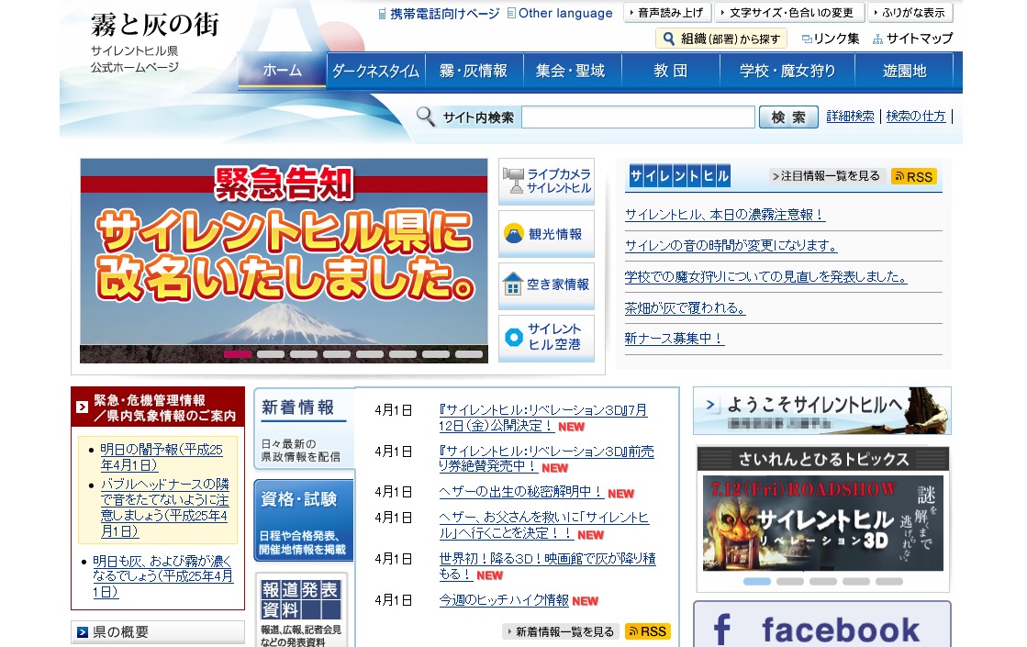Open 世界初！降る3D news link
This screenshot has height=647, width=1027.
[547, 566]
